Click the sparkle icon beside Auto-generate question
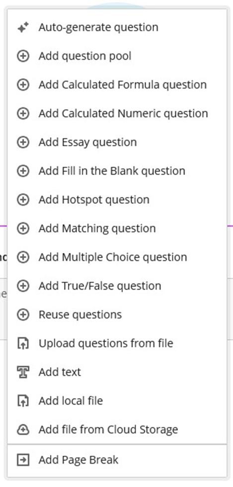The width and height of the screenshot is (233, 487). [23, 28]
